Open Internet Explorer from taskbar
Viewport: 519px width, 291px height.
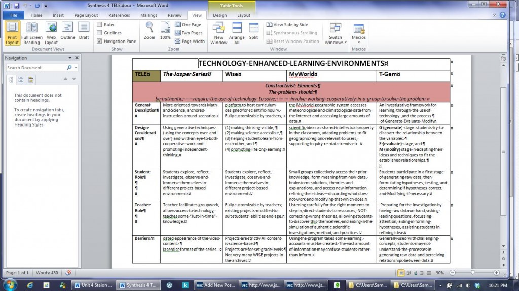click(30, 285)
